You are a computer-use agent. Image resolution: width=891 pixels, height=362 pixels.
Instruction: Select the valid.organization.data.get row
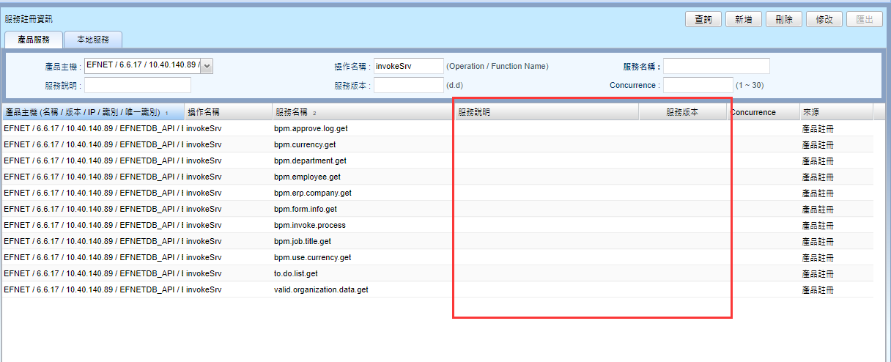321,289
